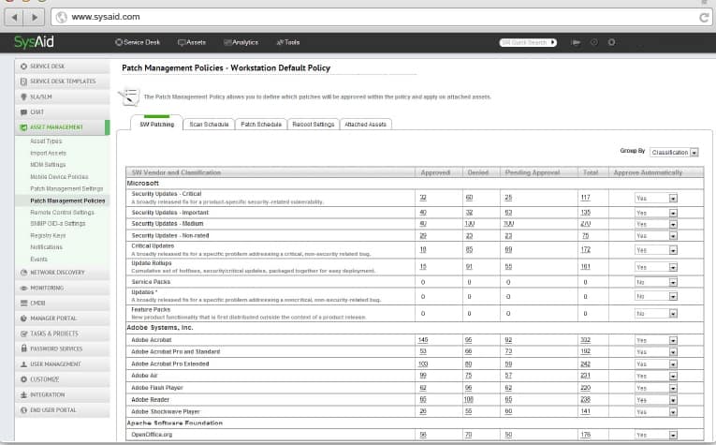716x445 pixels.
Task: Open Manager Portal in the sidebar
Action: point(63,318)
